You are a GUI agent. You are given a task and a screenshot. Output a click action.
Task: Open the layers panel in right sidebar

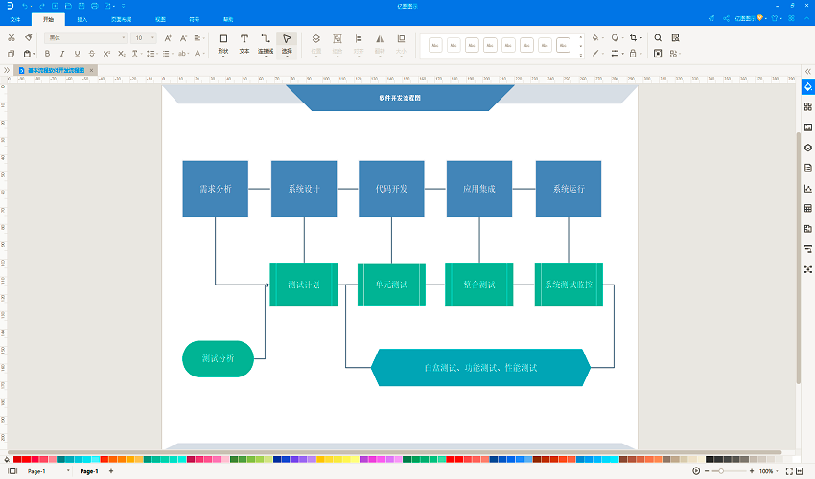pyautogui.click(x=807, y=148)
